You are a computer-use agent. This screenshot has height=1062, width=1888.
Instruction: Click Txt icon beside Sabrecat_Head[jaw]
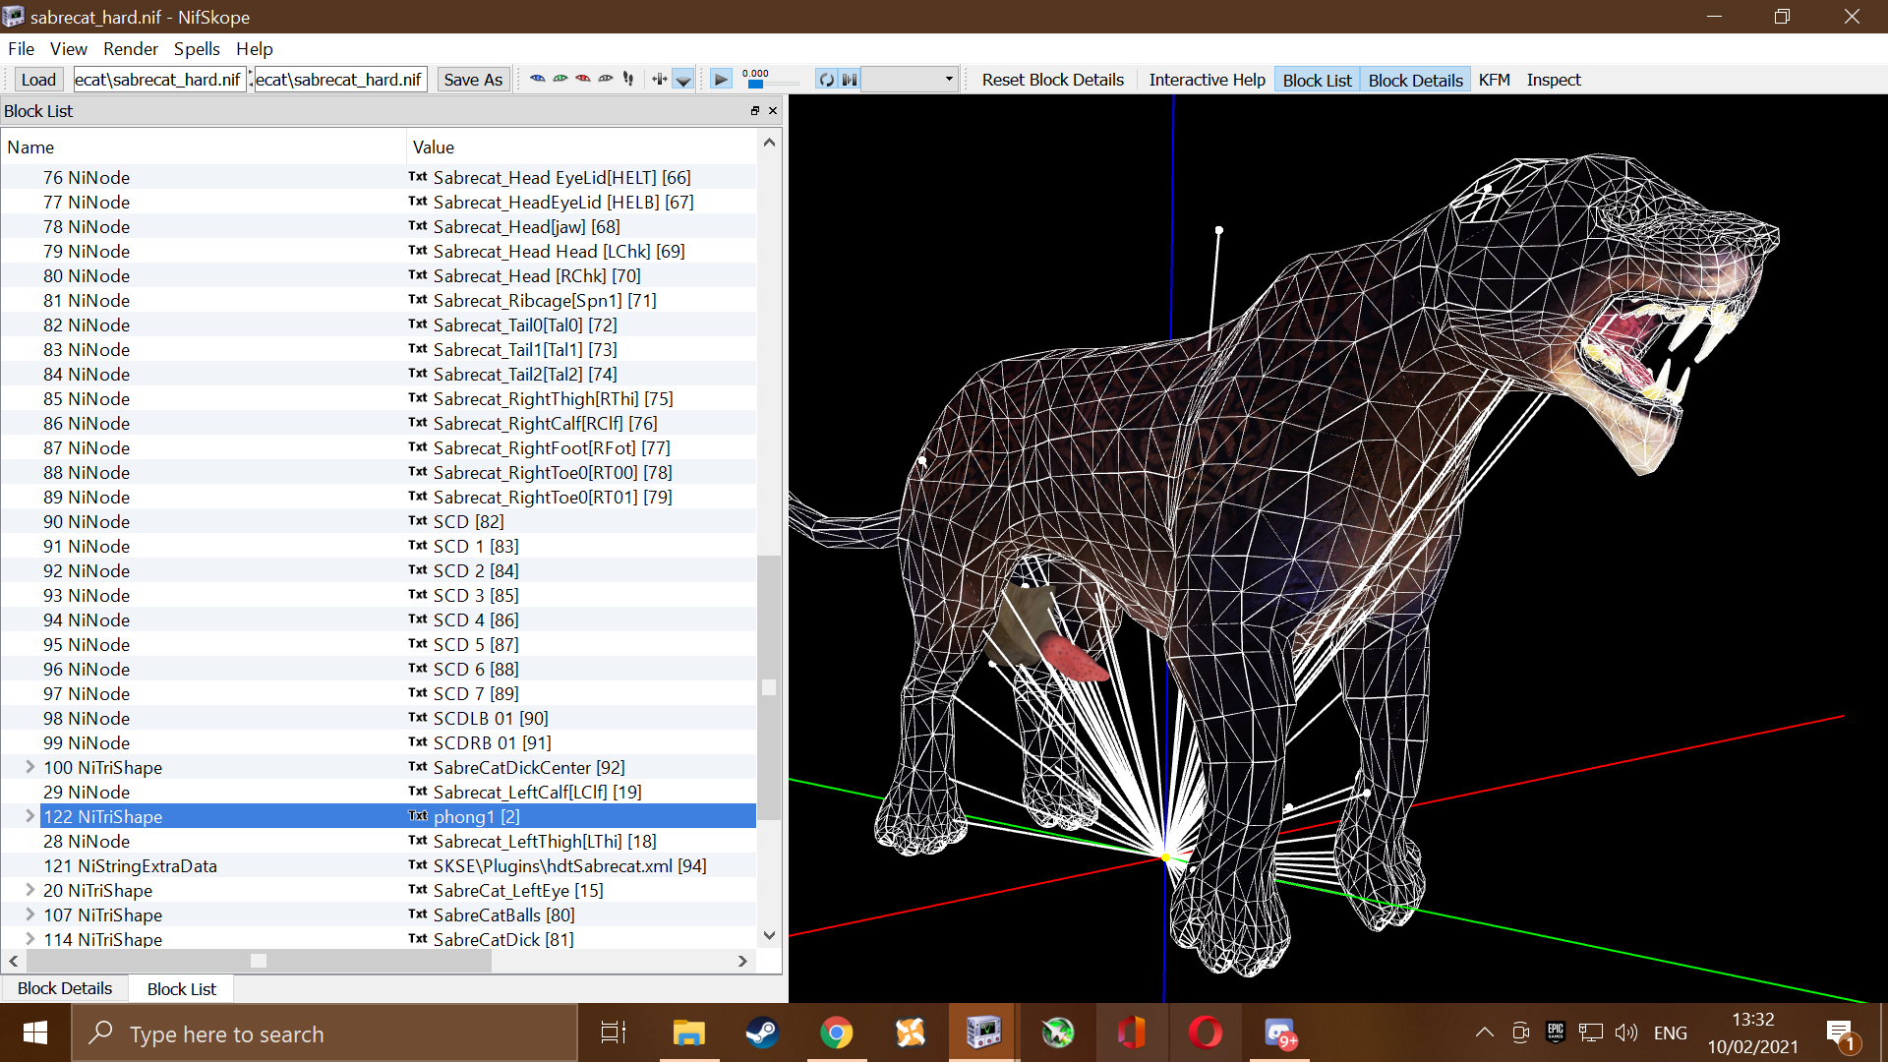click(x=418, y=226)
